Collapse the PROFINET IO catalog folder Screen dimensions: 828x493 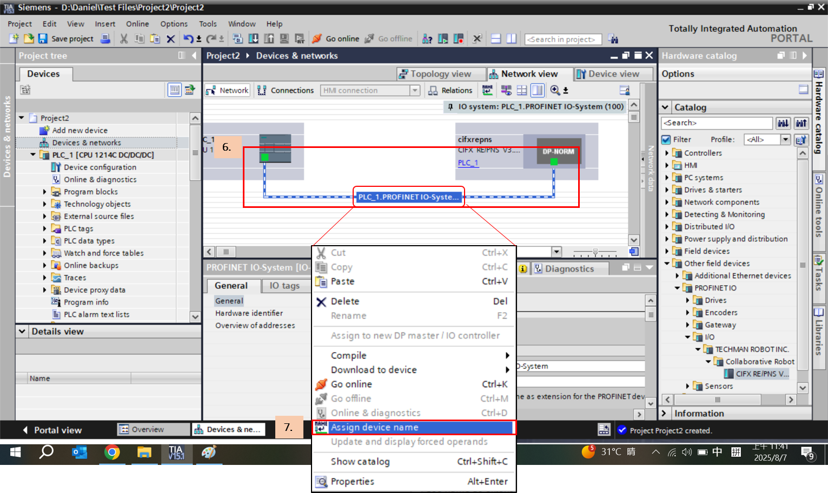pyautogui.click(x=677, y=288)
